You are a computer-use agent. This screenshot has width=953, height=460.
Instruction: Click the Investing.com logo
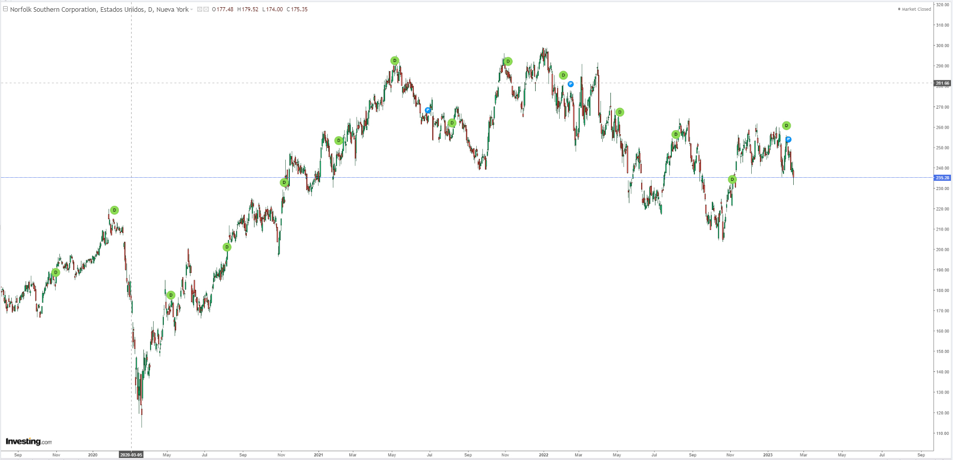tap(29, 442)
